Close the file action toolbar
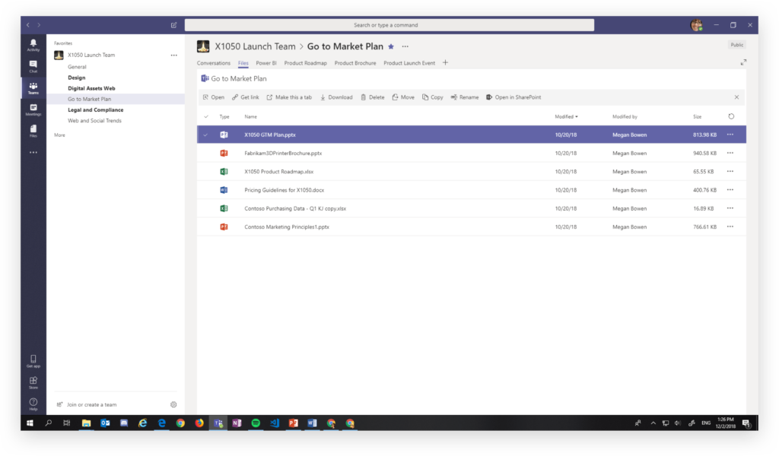This screenshot has height=456, width=779. (736, 97)
